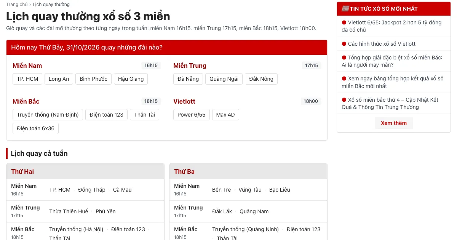The height and width of the screenshot is (240, 457).
Task: Open Điện toán 123 in the Thứ Ba card
Action: point(304,229)
